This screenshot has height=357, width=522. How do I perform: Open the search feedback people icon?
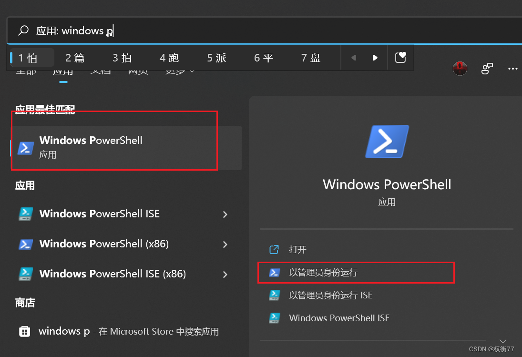[487, 69]
